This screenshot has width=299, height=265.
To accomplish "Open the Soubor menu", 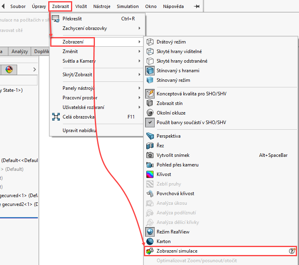I will (x=18, y=6).
